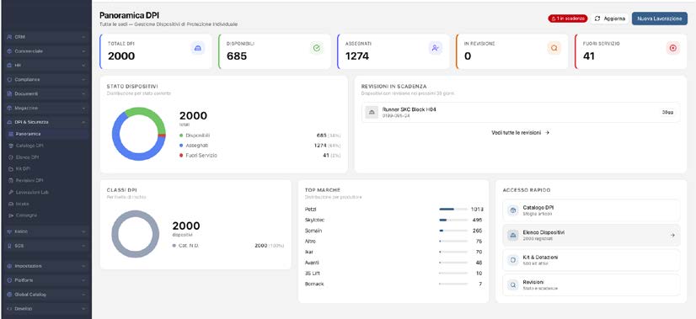Click the arrow on Elenco Dispositivi card

click(x=672, y=235)
